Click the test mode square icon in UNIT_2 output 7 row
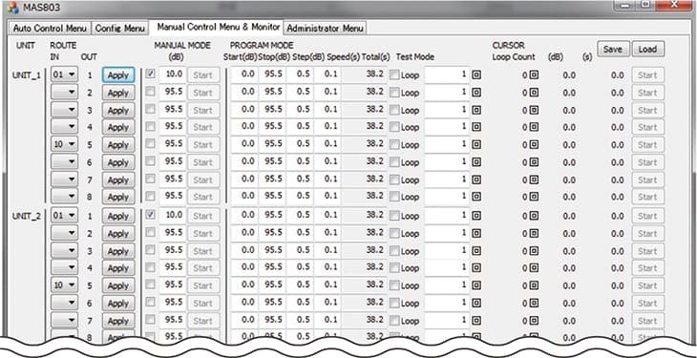Viewport: 697px width, 358px height. click(476, 321)
